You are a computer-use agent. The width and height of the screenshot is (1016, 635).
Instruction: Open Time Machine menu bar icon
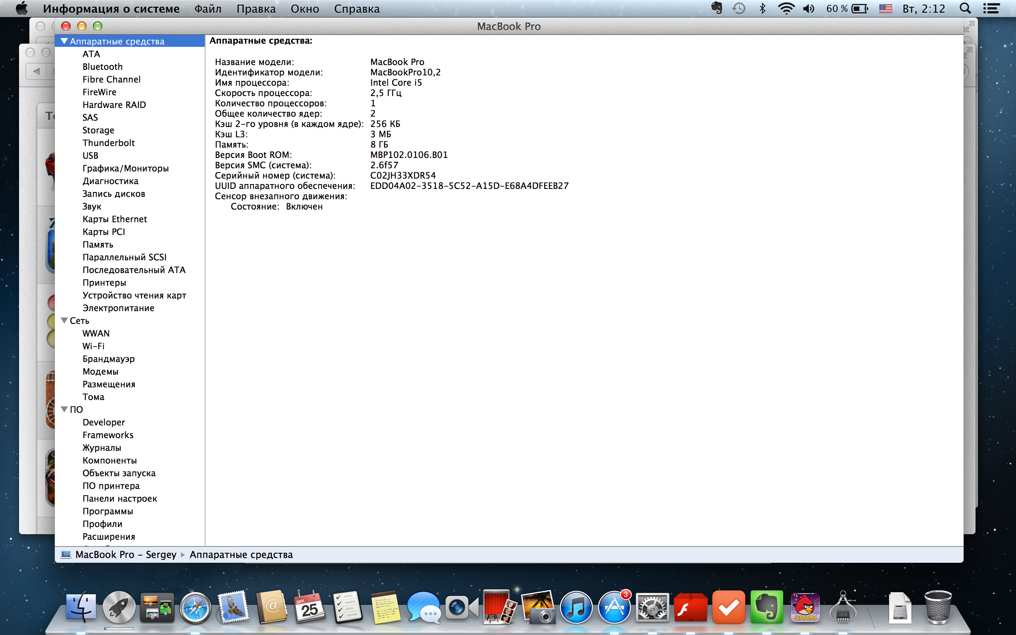point(739,8)
